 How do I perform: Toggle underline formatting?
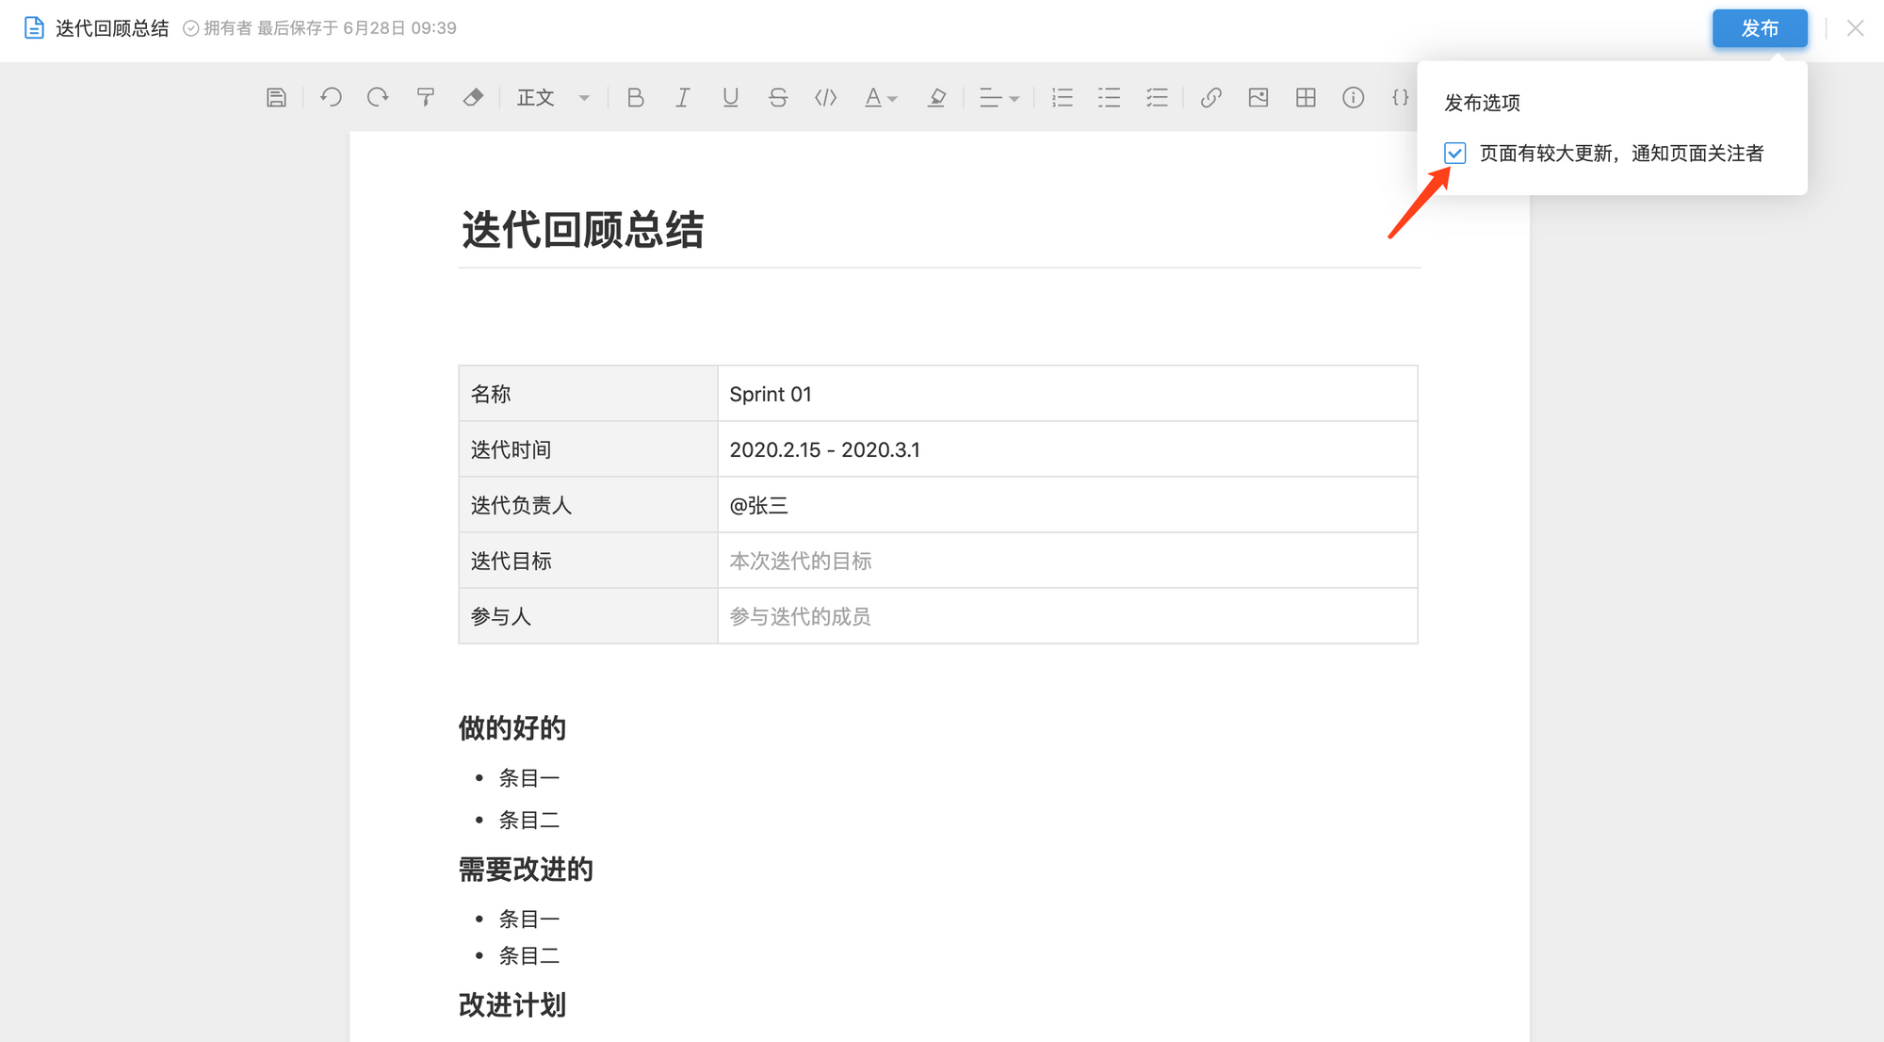pos(730,97)
